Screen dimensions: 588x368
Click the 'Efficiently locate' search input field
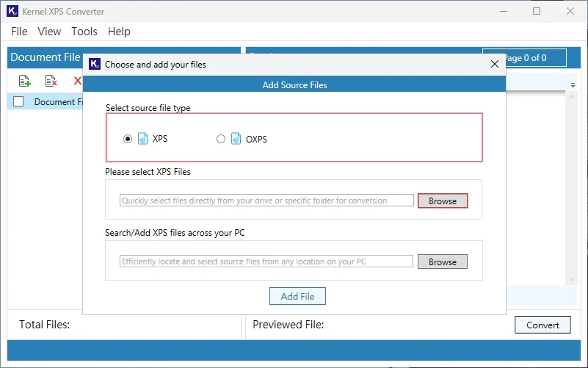[x=266, y=261]
